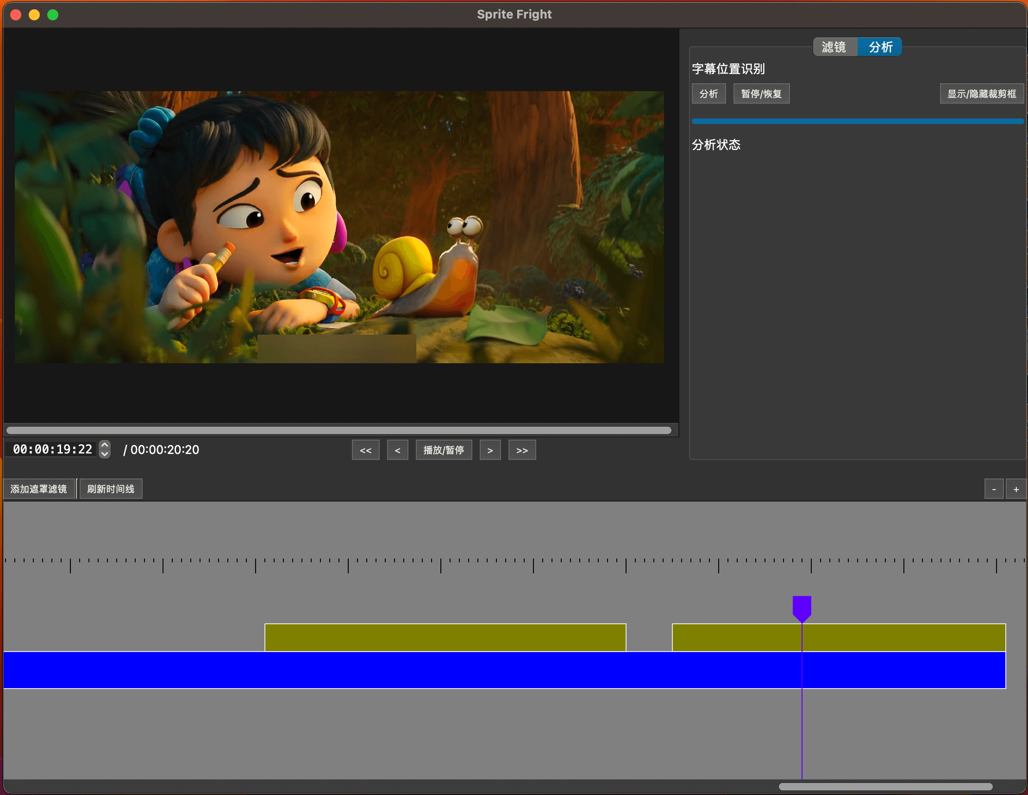Increase timecode with the up stepper arrow
The width and height of the screenshot is (1028, 795).
(105, 445)
